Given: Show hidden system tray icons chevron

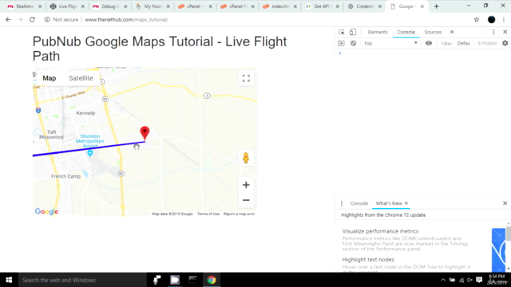Looking at the screenshot, I should pos(443,280).
